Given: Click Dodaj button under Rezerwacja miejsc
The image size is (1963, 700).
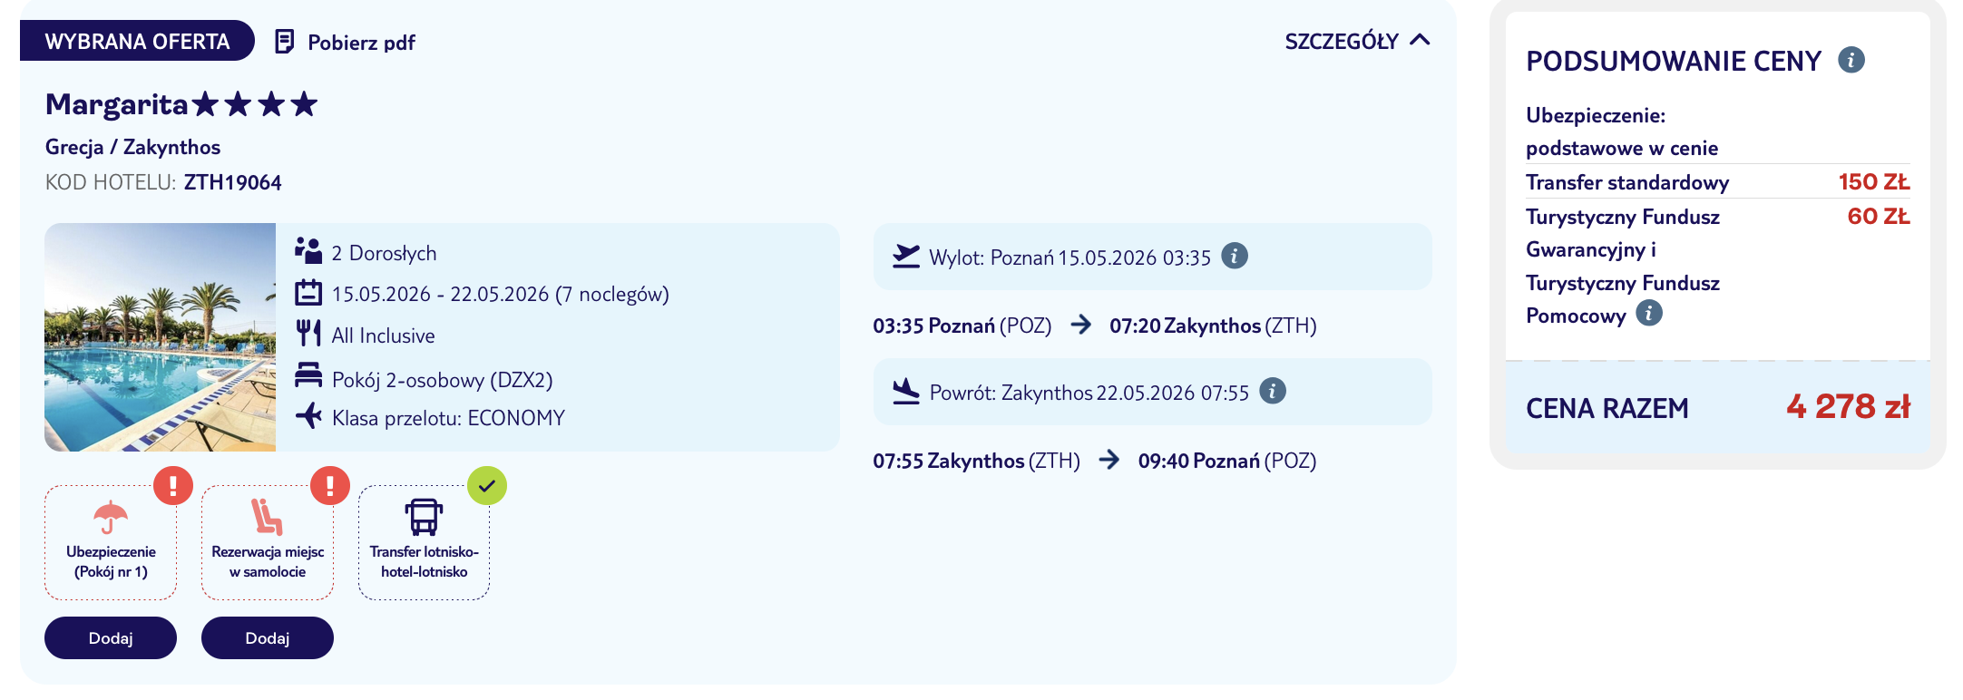Looking at the screenshot, I should [x=268, y=638].
